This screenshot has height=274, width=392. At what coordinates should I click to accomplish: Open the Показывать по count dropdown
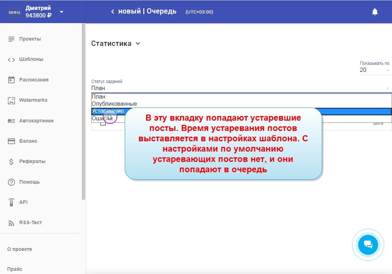point(375,70)
